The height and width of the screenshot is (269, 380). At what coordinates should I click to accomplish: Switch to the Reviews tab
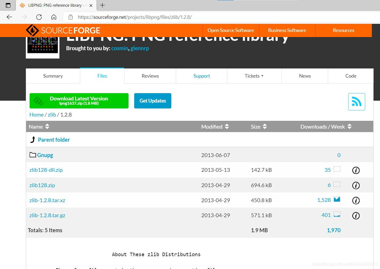click(150, 76)
